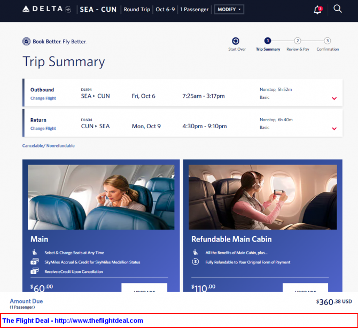Expand the Outbound flight details chevron
358x328 pixels.
pyautogui.click(x=334, y=98)
